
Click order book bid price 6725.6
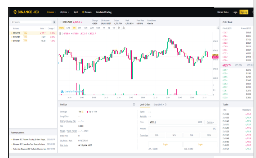click(x=225, y=73)
